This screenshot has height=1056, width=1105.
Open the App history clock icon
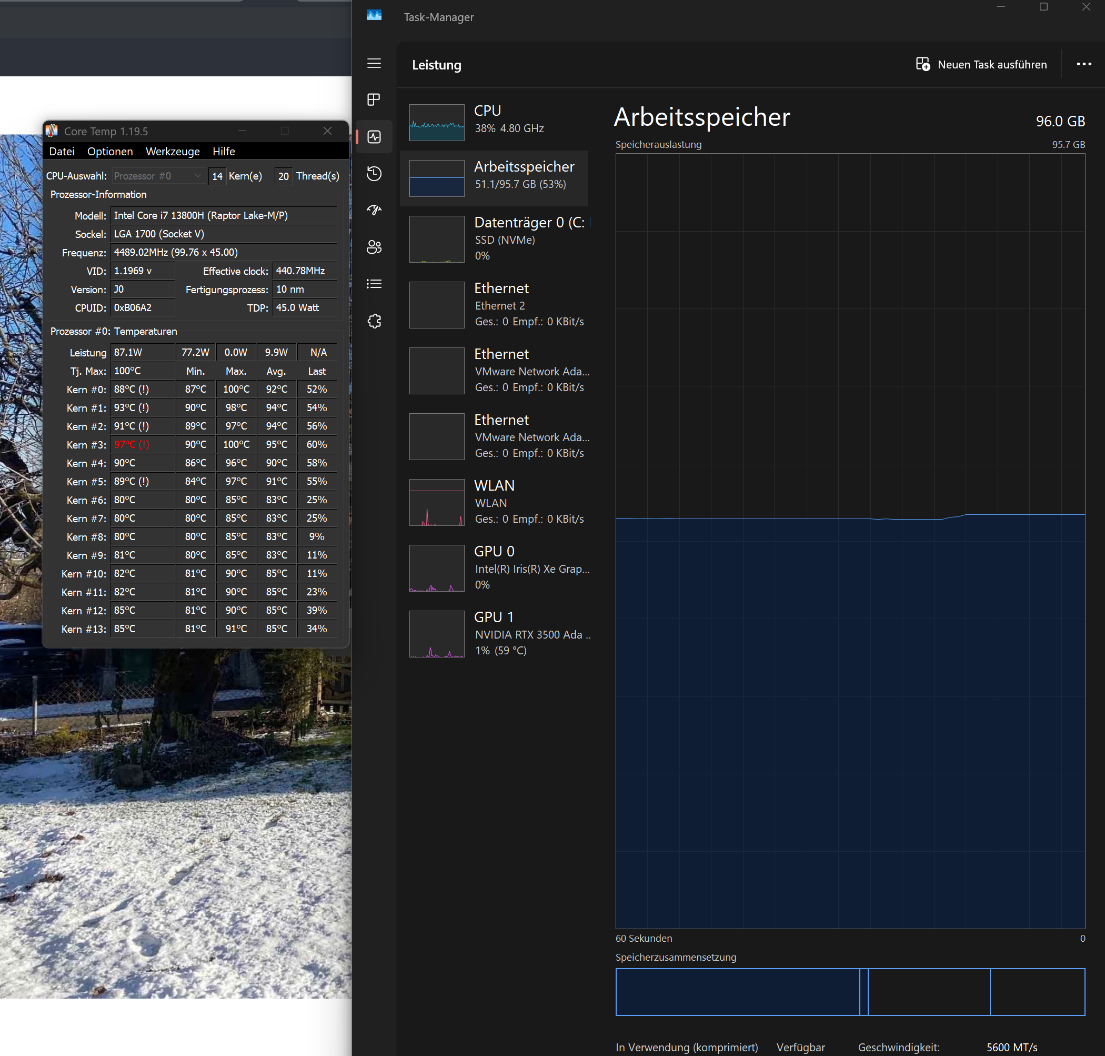pyautogui.click(x=374, y=173)
